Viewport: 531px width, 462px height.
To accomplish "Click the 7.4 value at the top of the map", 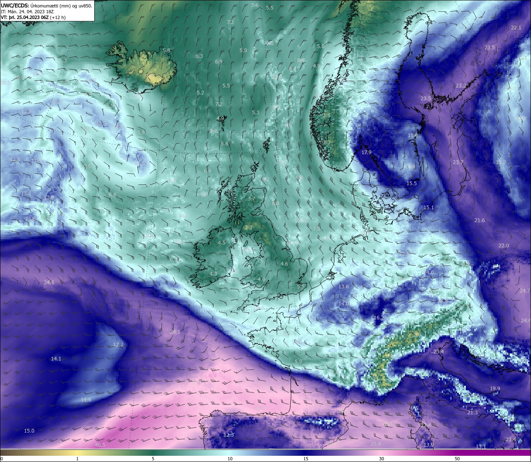I will tap(255, 5).
